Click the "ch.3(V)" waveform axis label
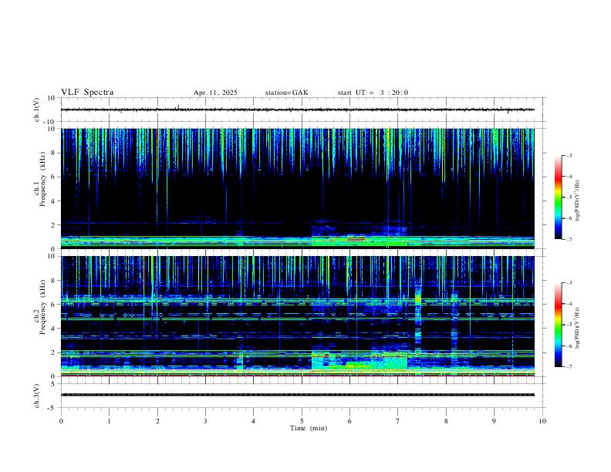Screen dimensions: 611x472 pos(38,396)
